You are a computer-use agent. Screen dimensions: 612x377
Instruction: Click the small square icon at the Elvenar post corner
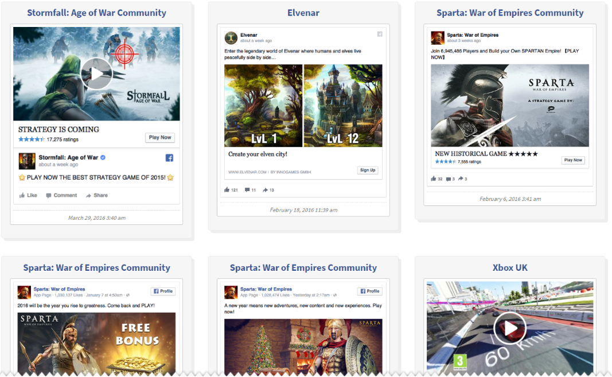380,34
